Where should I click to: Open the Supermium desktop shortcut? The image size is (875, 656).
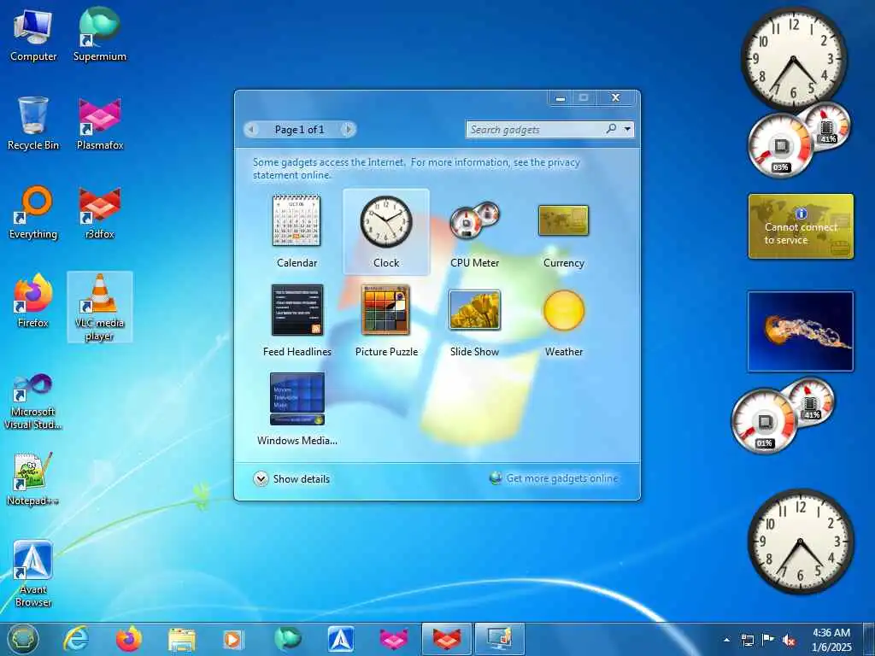99,36
